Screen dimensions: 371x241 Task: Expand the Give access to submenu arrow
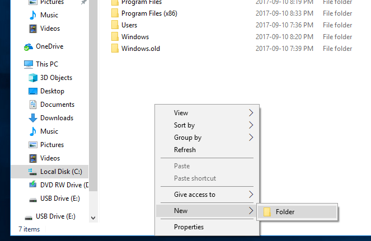(251, 195)
